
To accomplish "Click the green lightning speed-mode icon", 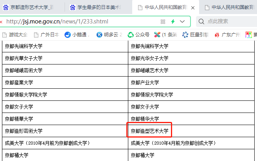I will click(x=173, y=21).
